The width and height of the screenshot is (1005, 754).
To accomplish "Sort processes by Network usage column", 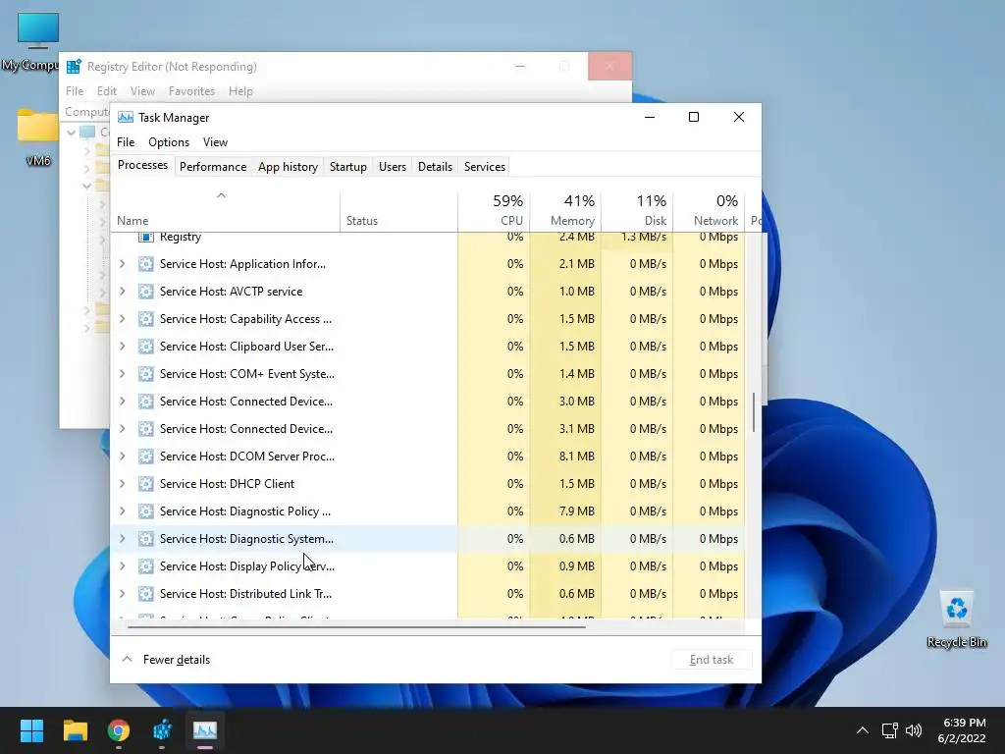I will 709,212.
